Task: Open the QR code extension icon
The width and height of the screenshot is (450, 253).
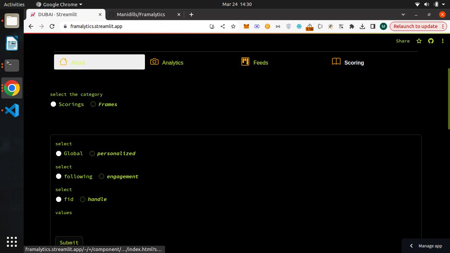Action: coord(341,26)
